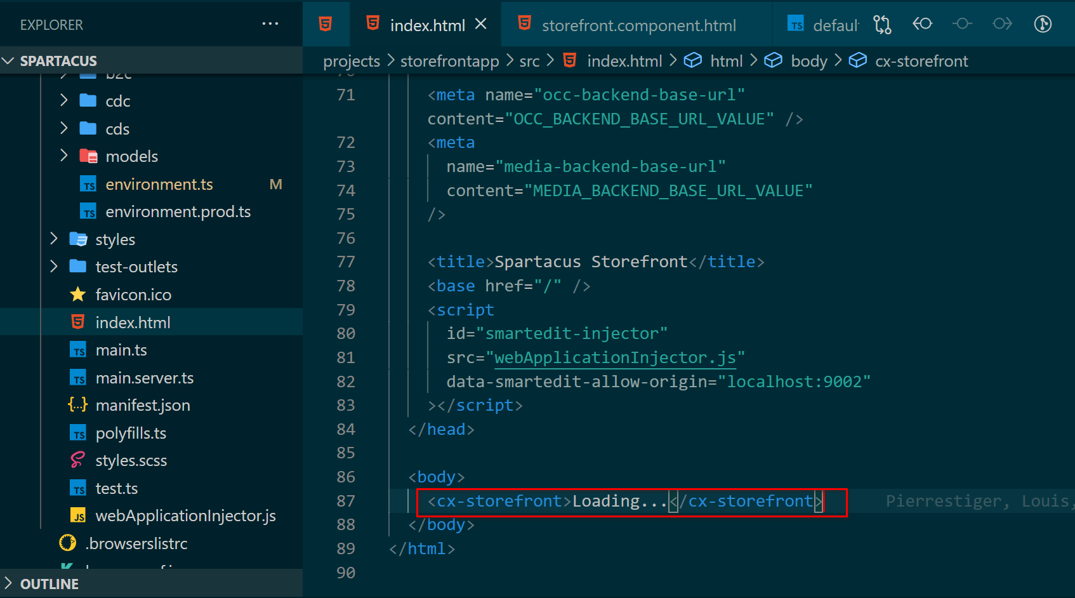Click the .browserslistrc file icon
The height and width of the screenshot is (598, 1075).
coord(68,543)
